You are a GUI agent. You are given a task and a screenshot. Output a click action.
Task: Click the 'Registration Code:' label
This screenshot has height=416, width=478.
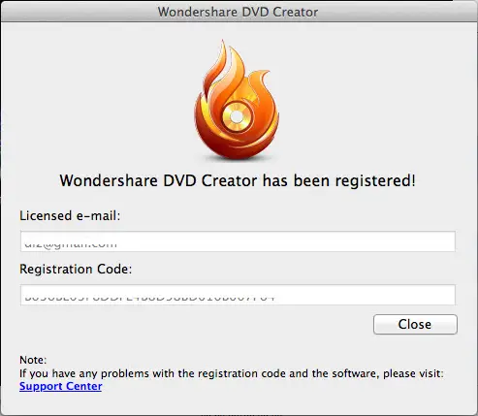(x=76, y=270)
